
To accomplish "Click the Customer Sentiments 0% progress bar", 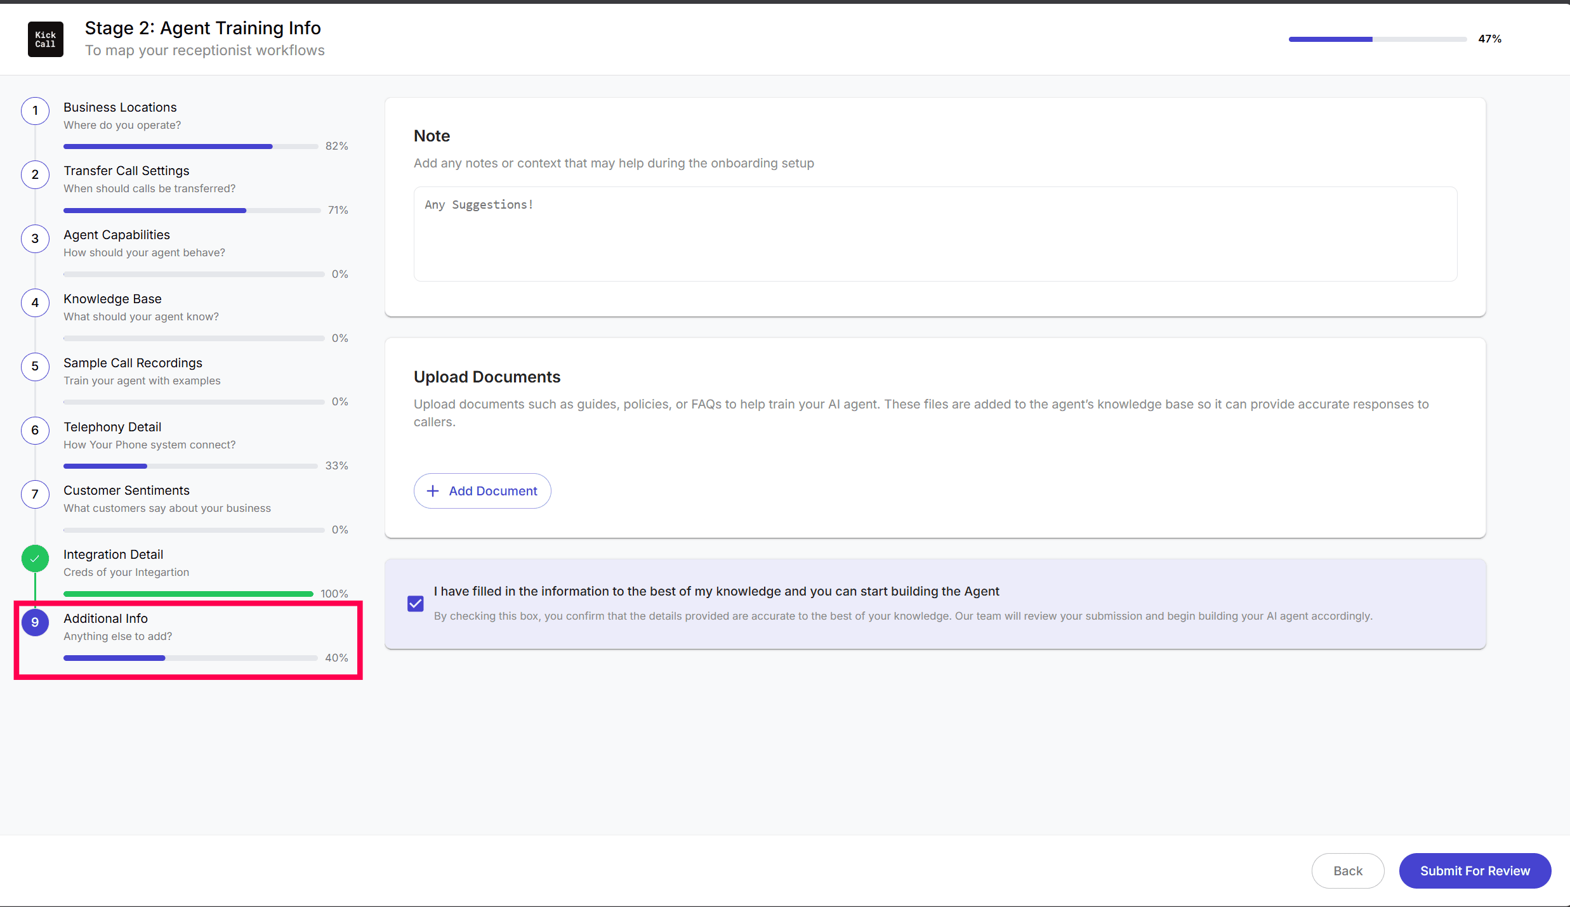I will (194, 530).
